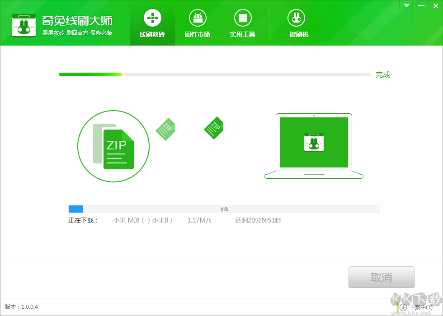Click the 一键刷机 rabbit icon
Image resolution: width=443 pixels, height=316 pixels.
coord(296,18)
